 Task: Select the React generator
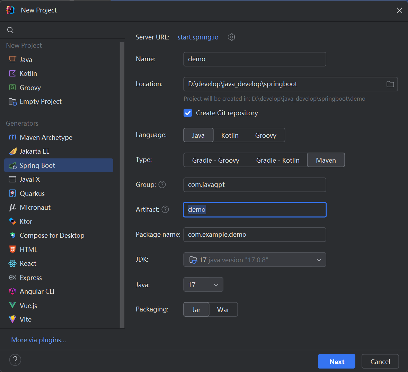point(29,263)
